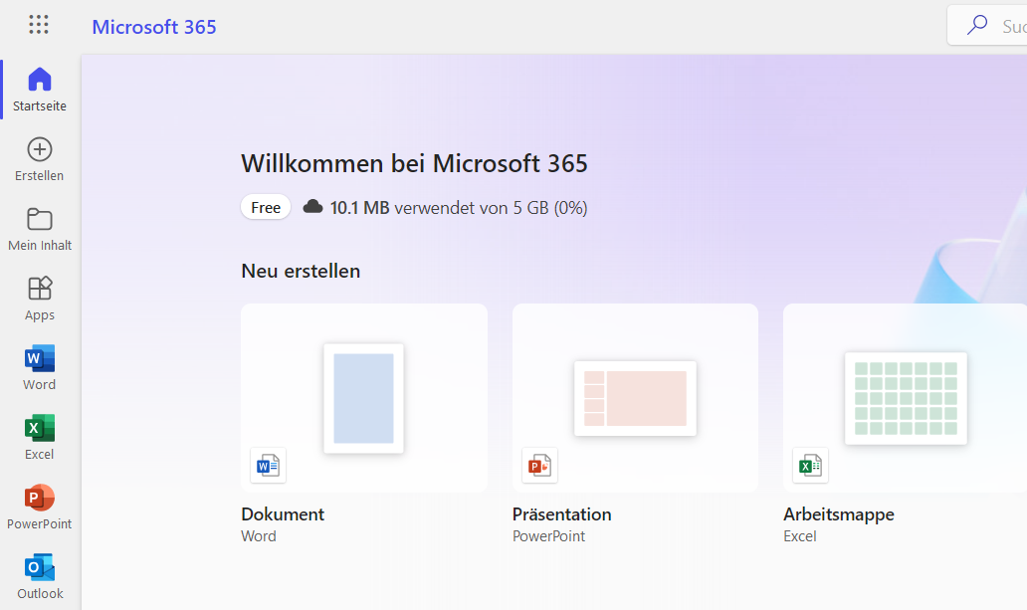
Task: Create new PowerPoint presentation via thumbnail
Action: point(635,398)
